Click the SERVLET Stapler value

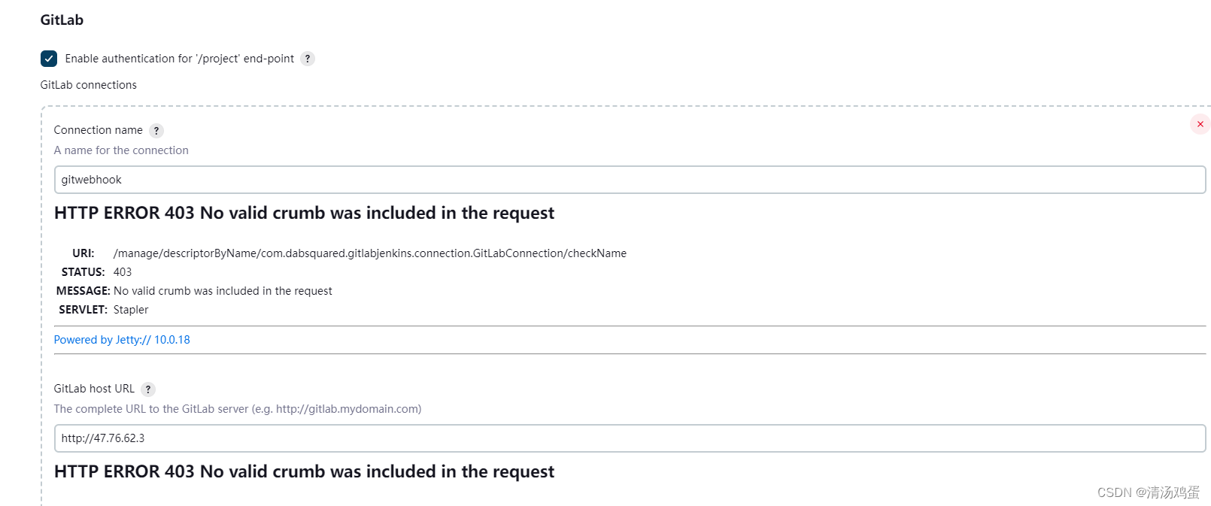(131, 310)
